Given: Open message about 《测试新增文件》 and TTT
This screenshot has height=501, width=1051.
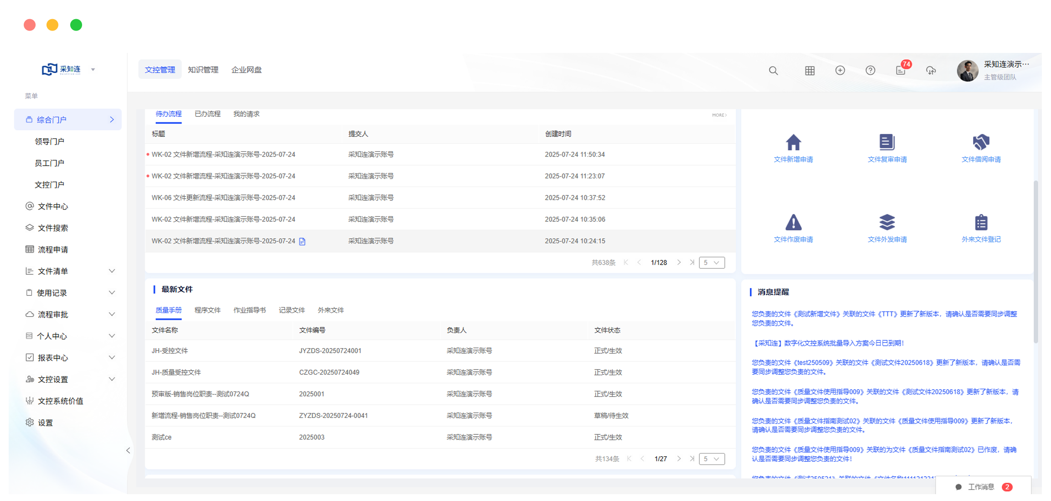Looking at the screenshot, I should 885,318.
